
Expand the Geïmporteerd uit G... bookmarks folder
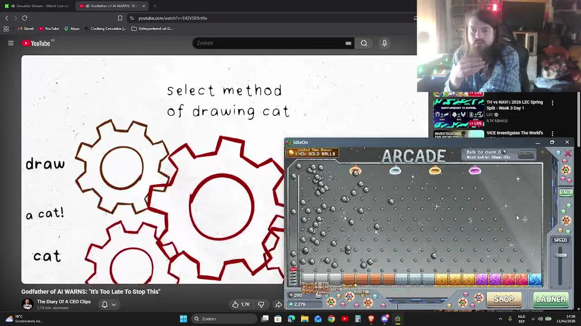coord(152,29)
